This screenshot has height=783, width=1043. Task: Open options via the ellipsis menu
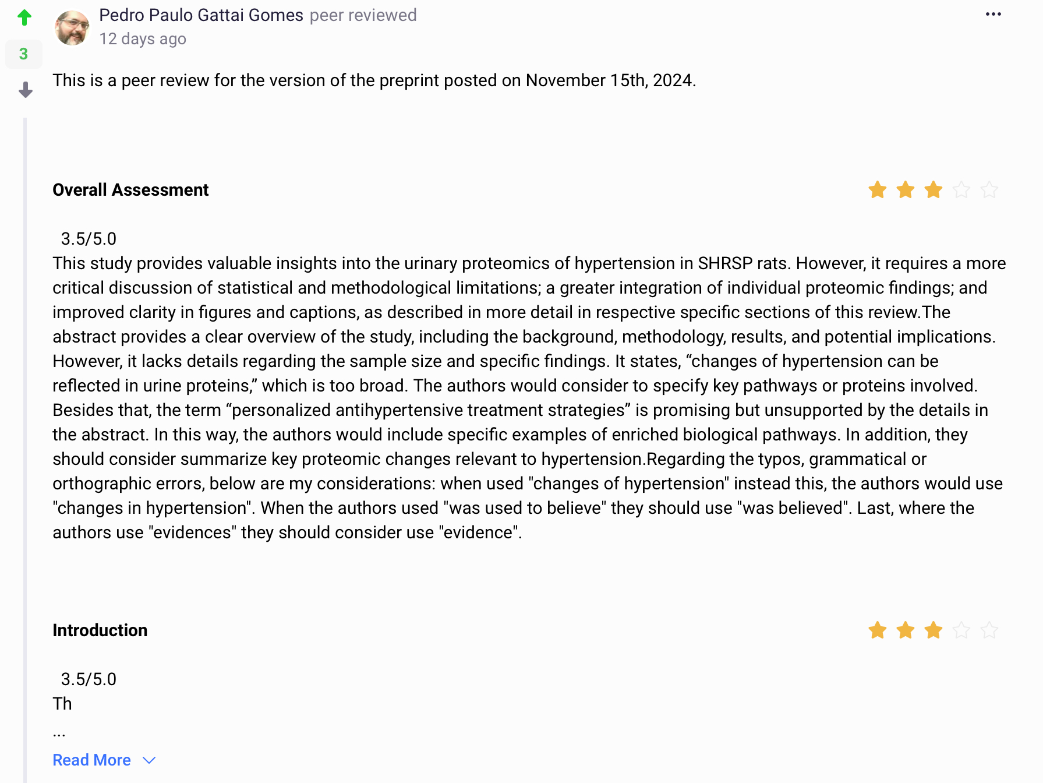993,14
